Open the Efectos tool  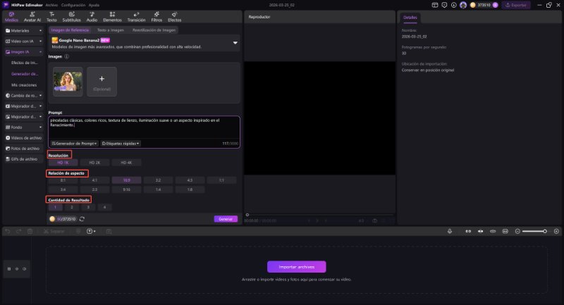pyautogui.click(x=174, y=17)
